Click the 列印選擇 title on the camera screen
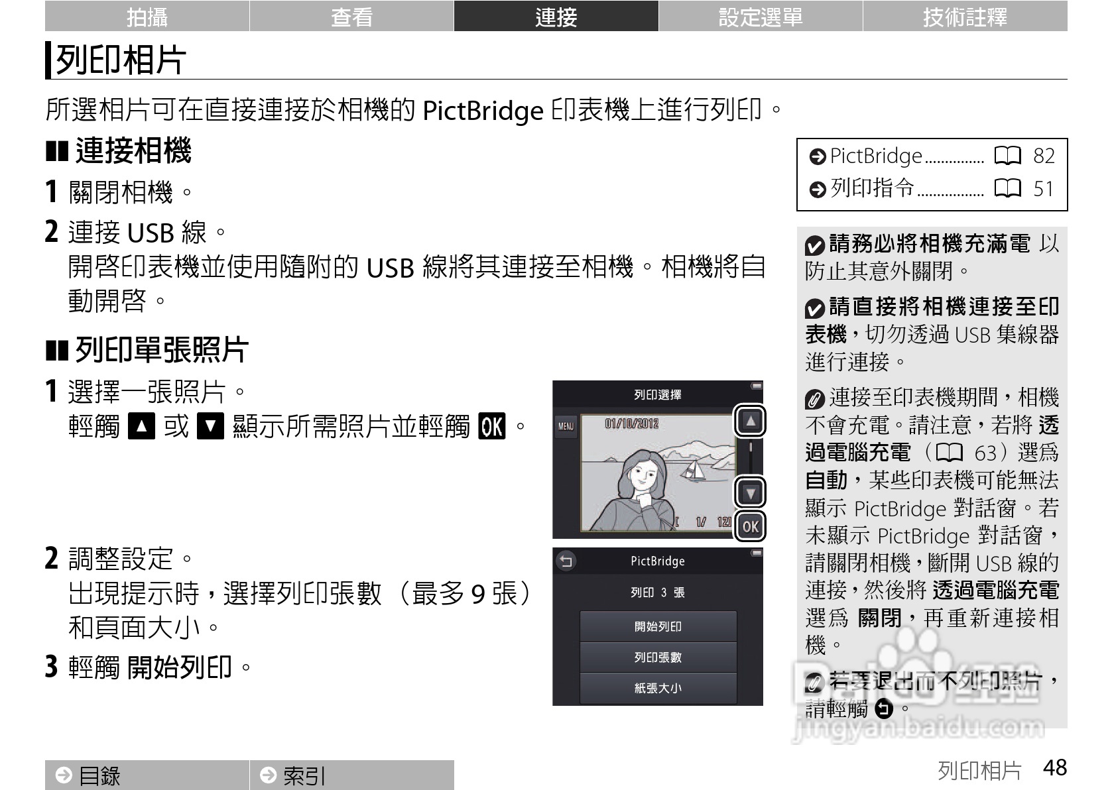This screenshot has width=1114, height=790. pyautogui.click(x=658, y=395)
